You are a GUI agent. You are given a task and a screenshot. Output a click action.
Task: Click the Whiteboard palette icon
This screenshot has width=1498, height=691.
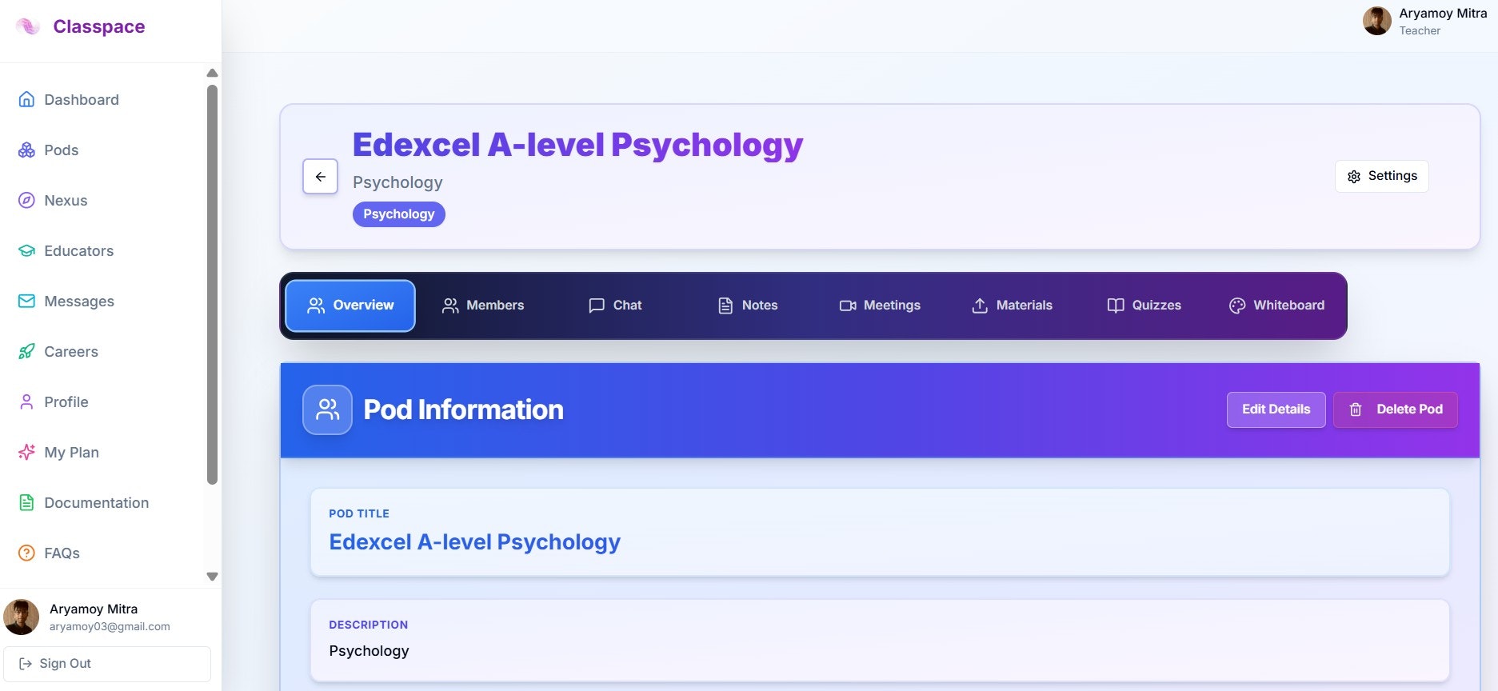1237,306
